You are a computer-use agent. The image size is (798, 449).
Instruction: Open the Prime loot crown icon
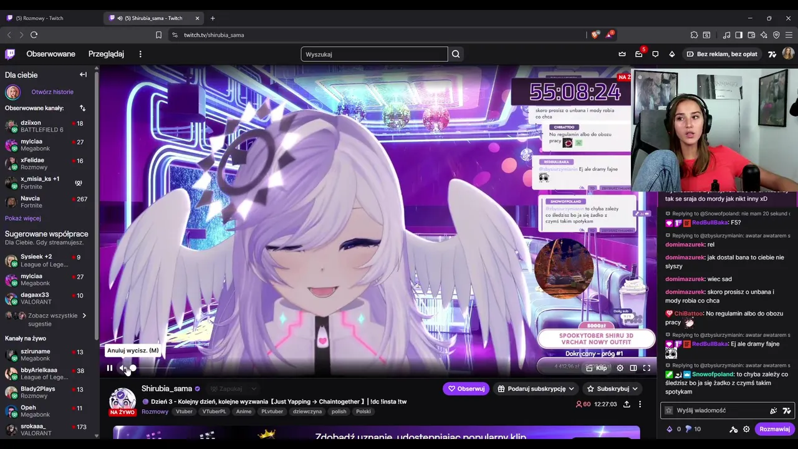click(x=622, y=54)
